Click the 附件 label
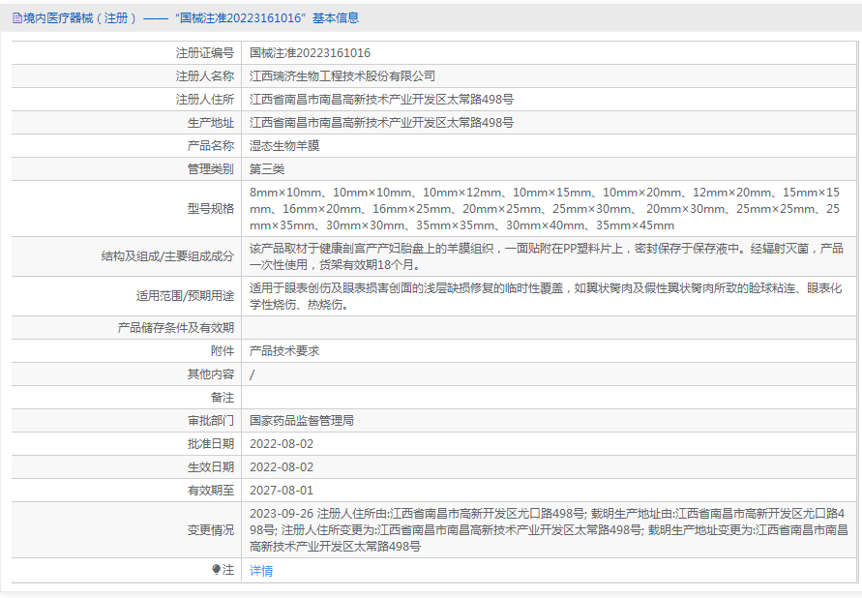The image size is (862, 598). pyautogui.click(x=223, y=350)
